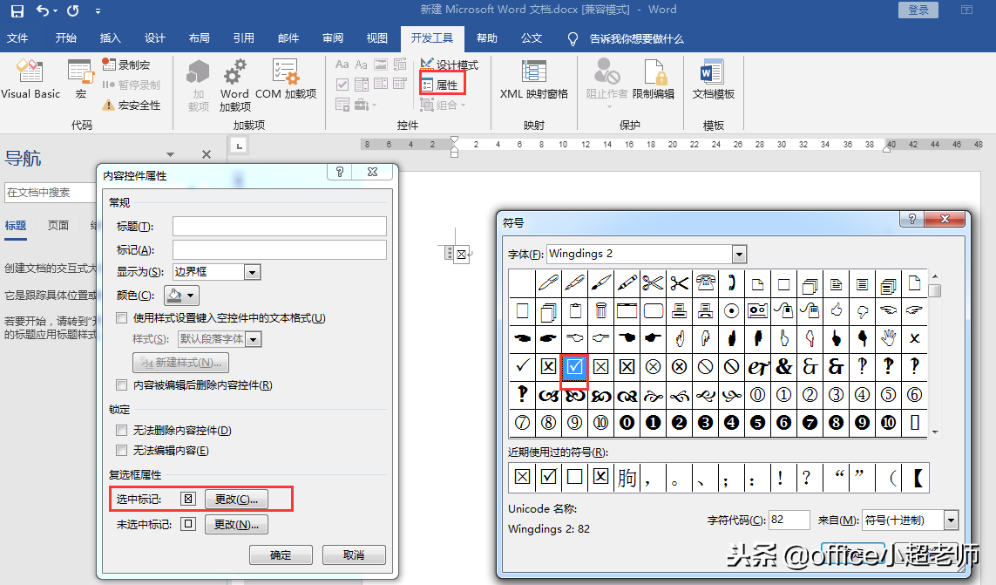996x585 pixels.
Task: Save document with floppy disk icon
Action: pos(17,10)
